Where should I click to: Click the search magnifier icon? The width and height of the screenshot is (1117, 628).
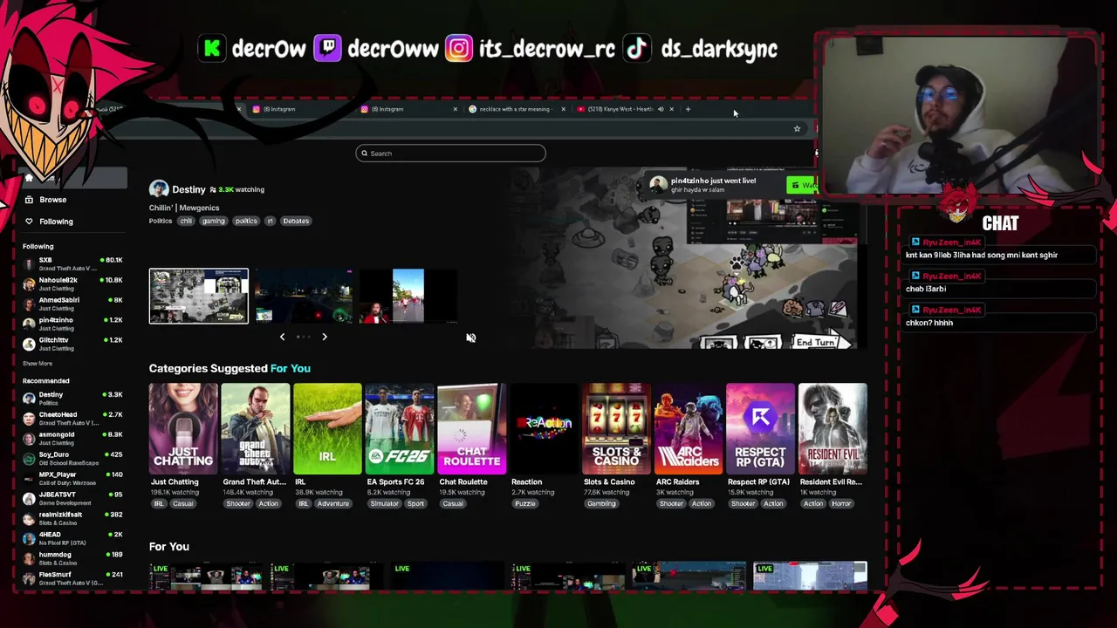point(364,154)
